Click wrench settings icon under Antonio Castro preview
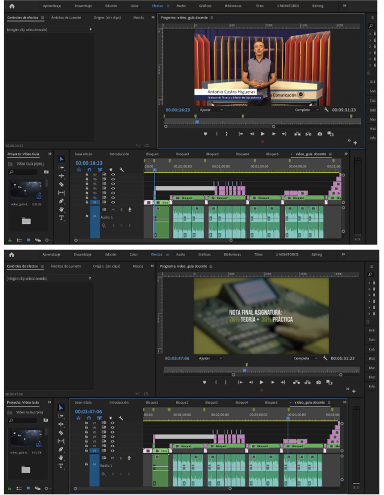 (326, 110)
